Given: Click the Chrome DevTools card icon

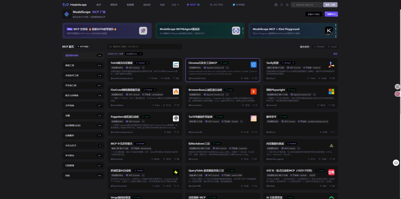Looking at the screenshot, I should pos(254,65).
